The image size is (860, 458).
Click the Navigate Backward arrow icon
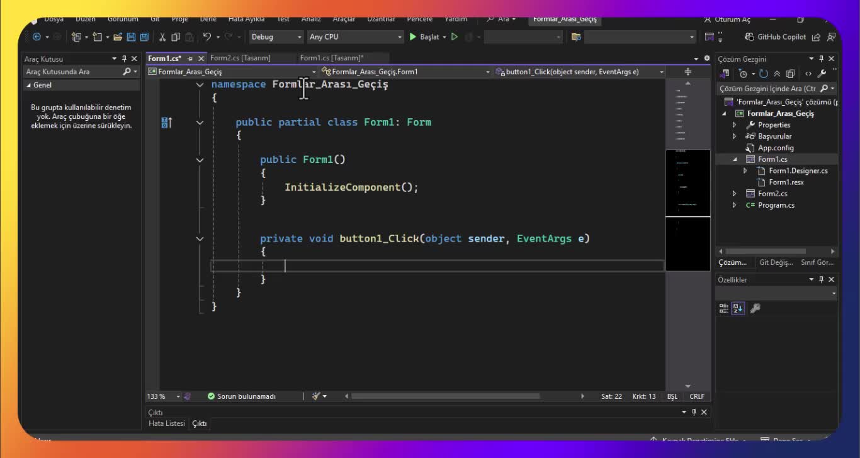pos(37,37)
